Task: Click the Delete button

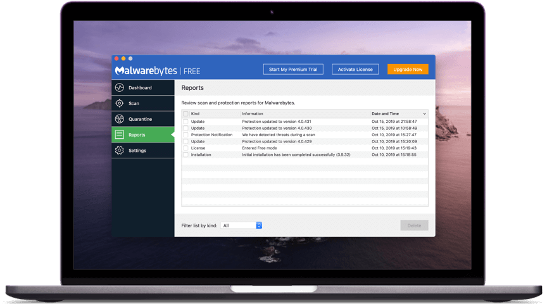Action: coord(414,225)
